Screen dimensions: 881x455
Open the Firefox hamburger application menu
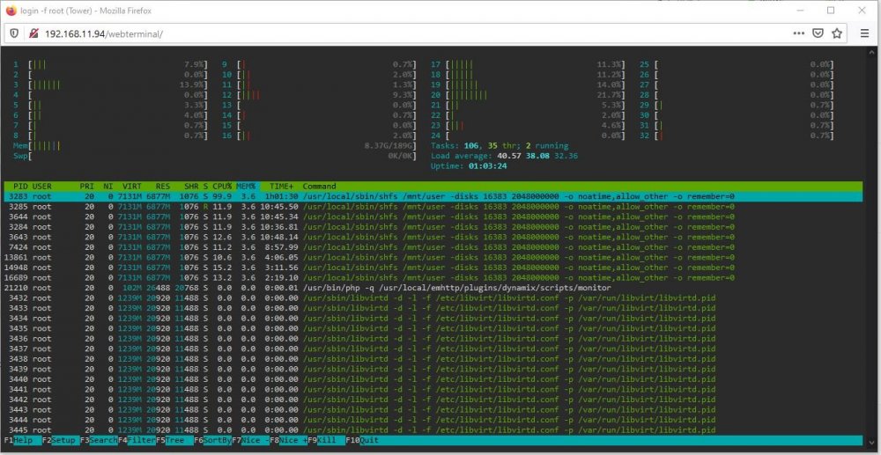coord(865,33)
